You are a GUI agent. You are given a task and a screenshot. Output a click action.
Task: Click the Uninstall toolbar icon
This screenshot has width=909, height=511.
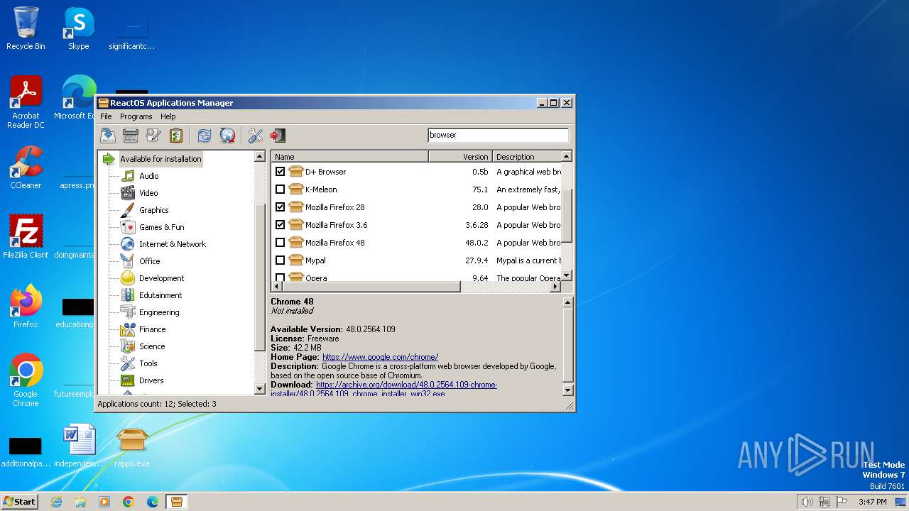tap(131, 136)
